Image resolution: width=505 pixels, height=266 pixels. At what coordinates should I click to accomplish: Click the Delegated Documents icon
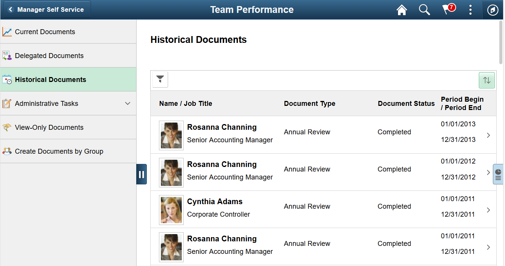coord(7,56)
